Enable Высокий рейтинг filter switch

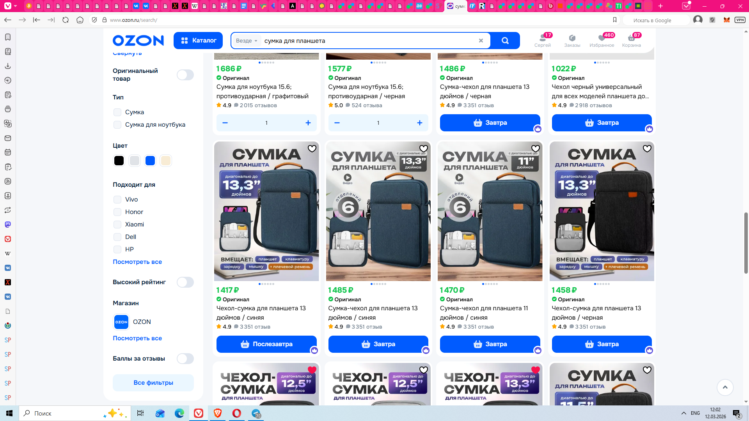point(185,282)
